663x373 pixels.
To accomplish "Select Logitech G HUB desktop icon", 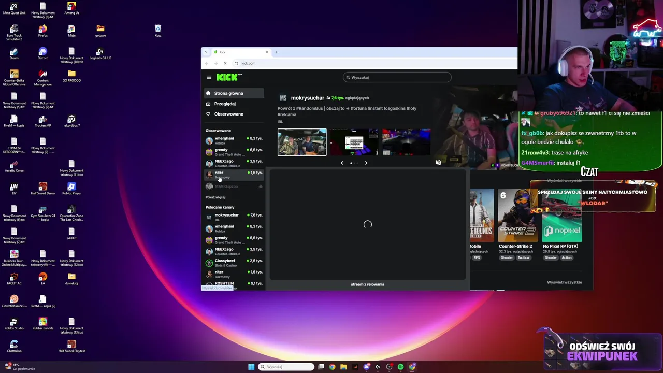I will point(100,53).
